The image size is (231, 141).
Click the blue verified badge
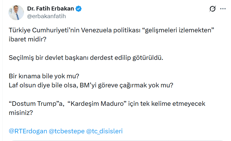click(x=79, y=9)
